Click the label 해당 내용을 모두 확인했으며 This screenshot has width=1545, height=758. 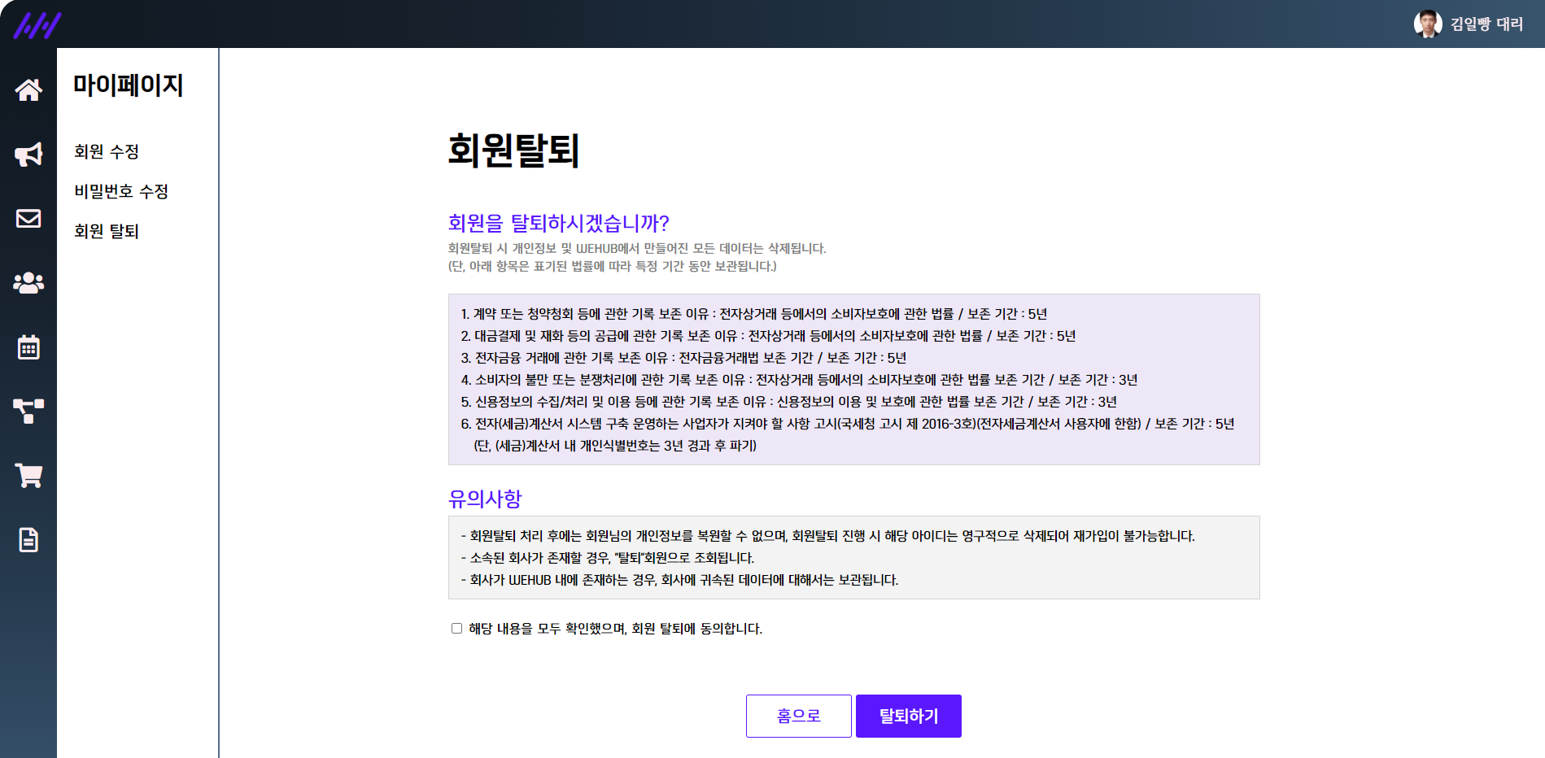pos(615,629)
